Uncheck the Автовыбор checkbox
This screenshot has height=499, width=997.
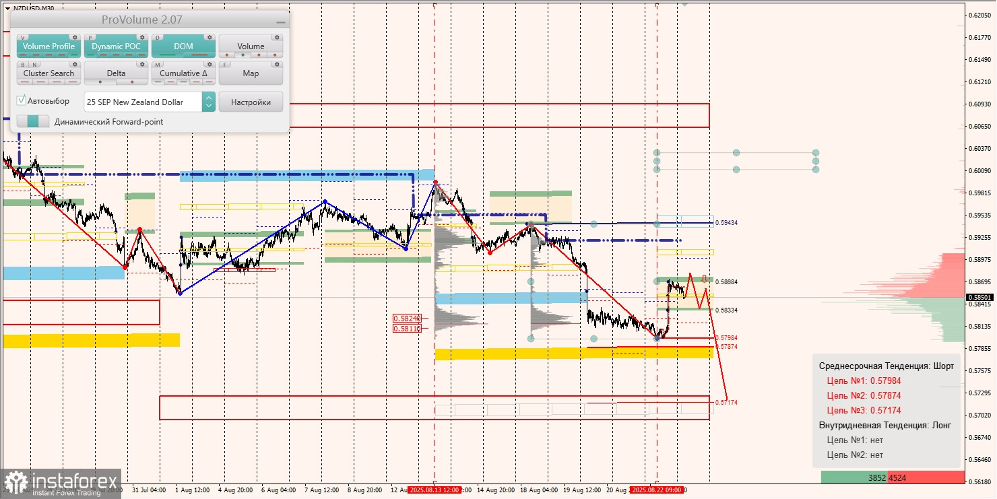tap(22, 100)
